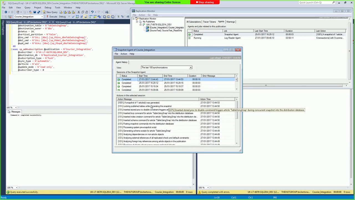Open the Courier_Integration database dropdown

click(x=42, y=17)
